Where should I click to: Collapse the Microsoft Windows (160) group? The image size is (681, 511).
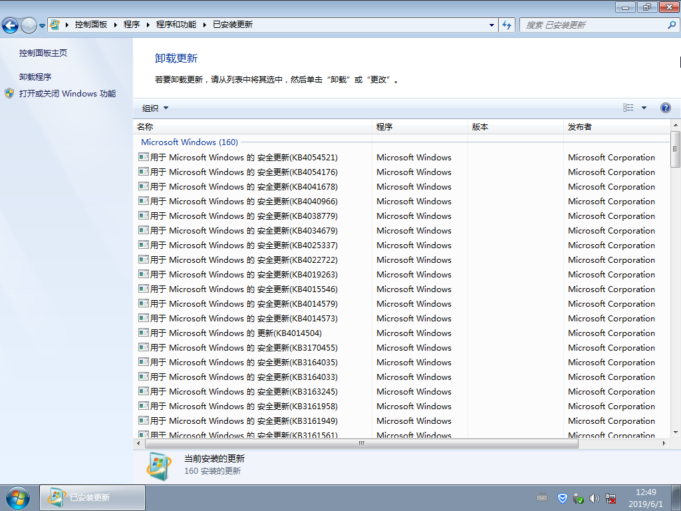(190, 142)
